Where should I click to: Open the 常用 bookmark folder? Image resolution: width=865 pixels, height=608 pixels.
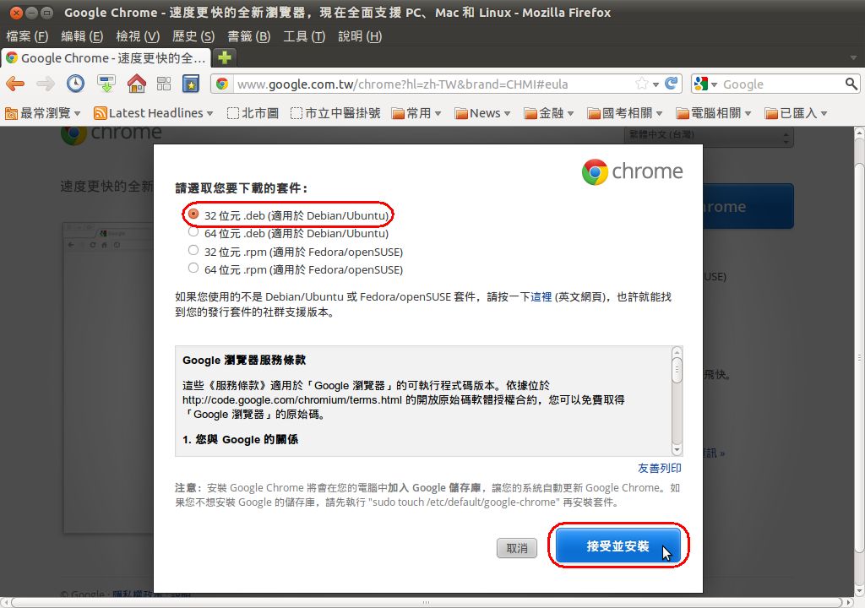(416, 113)
